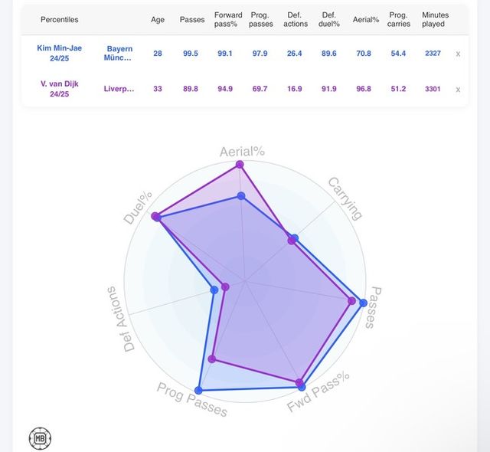
Task: Click the Age column header
Action: pos(158,19)
